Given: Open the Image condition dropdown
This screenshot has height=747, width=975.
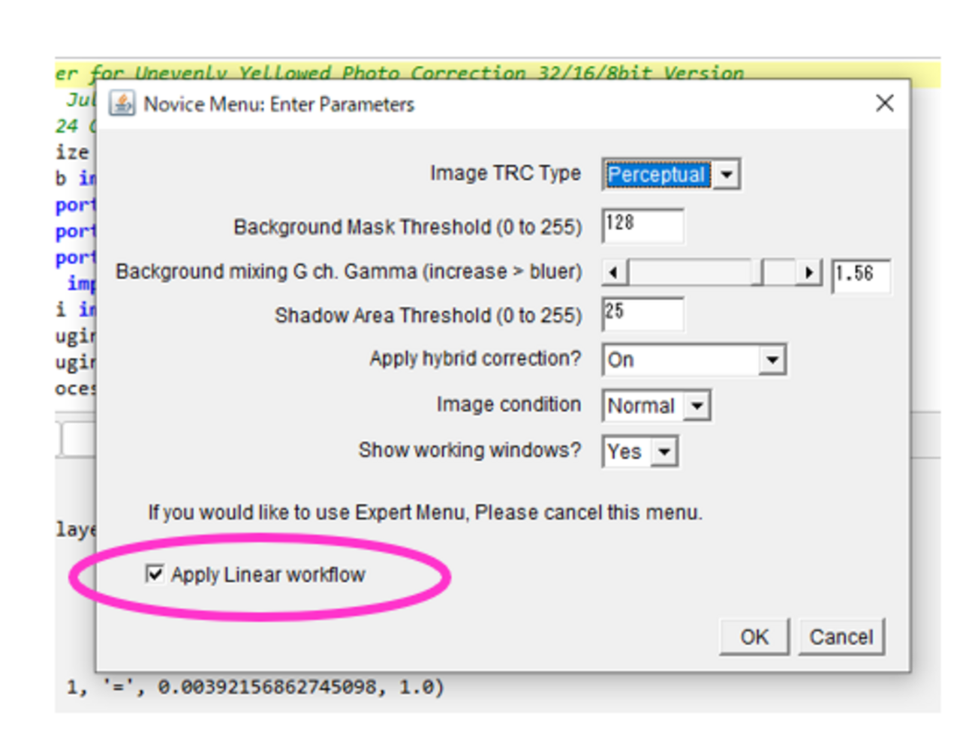Looking at the screenshot, I should (656, 406).
